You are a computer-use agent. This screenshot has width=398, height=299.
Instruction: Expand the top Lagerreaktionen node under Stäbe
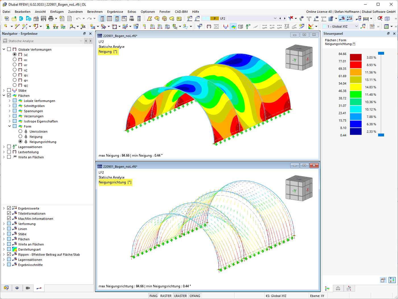coord(4,147)
